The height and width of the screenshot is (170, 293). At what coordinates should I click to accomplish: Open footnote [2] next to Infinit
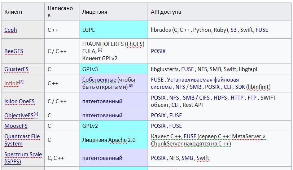click(21, 82)
